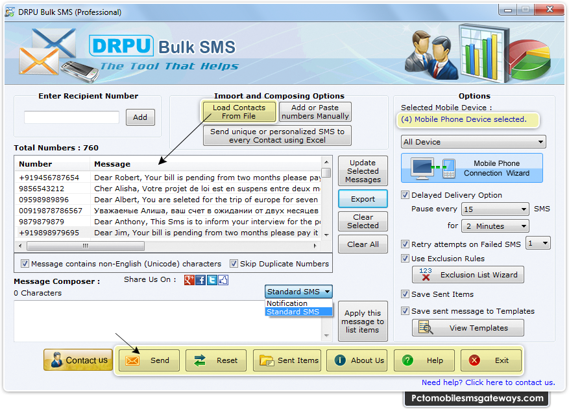This screenshot has width=569, height=409.
Task: Click the Message column header
Action: point(206,164)
